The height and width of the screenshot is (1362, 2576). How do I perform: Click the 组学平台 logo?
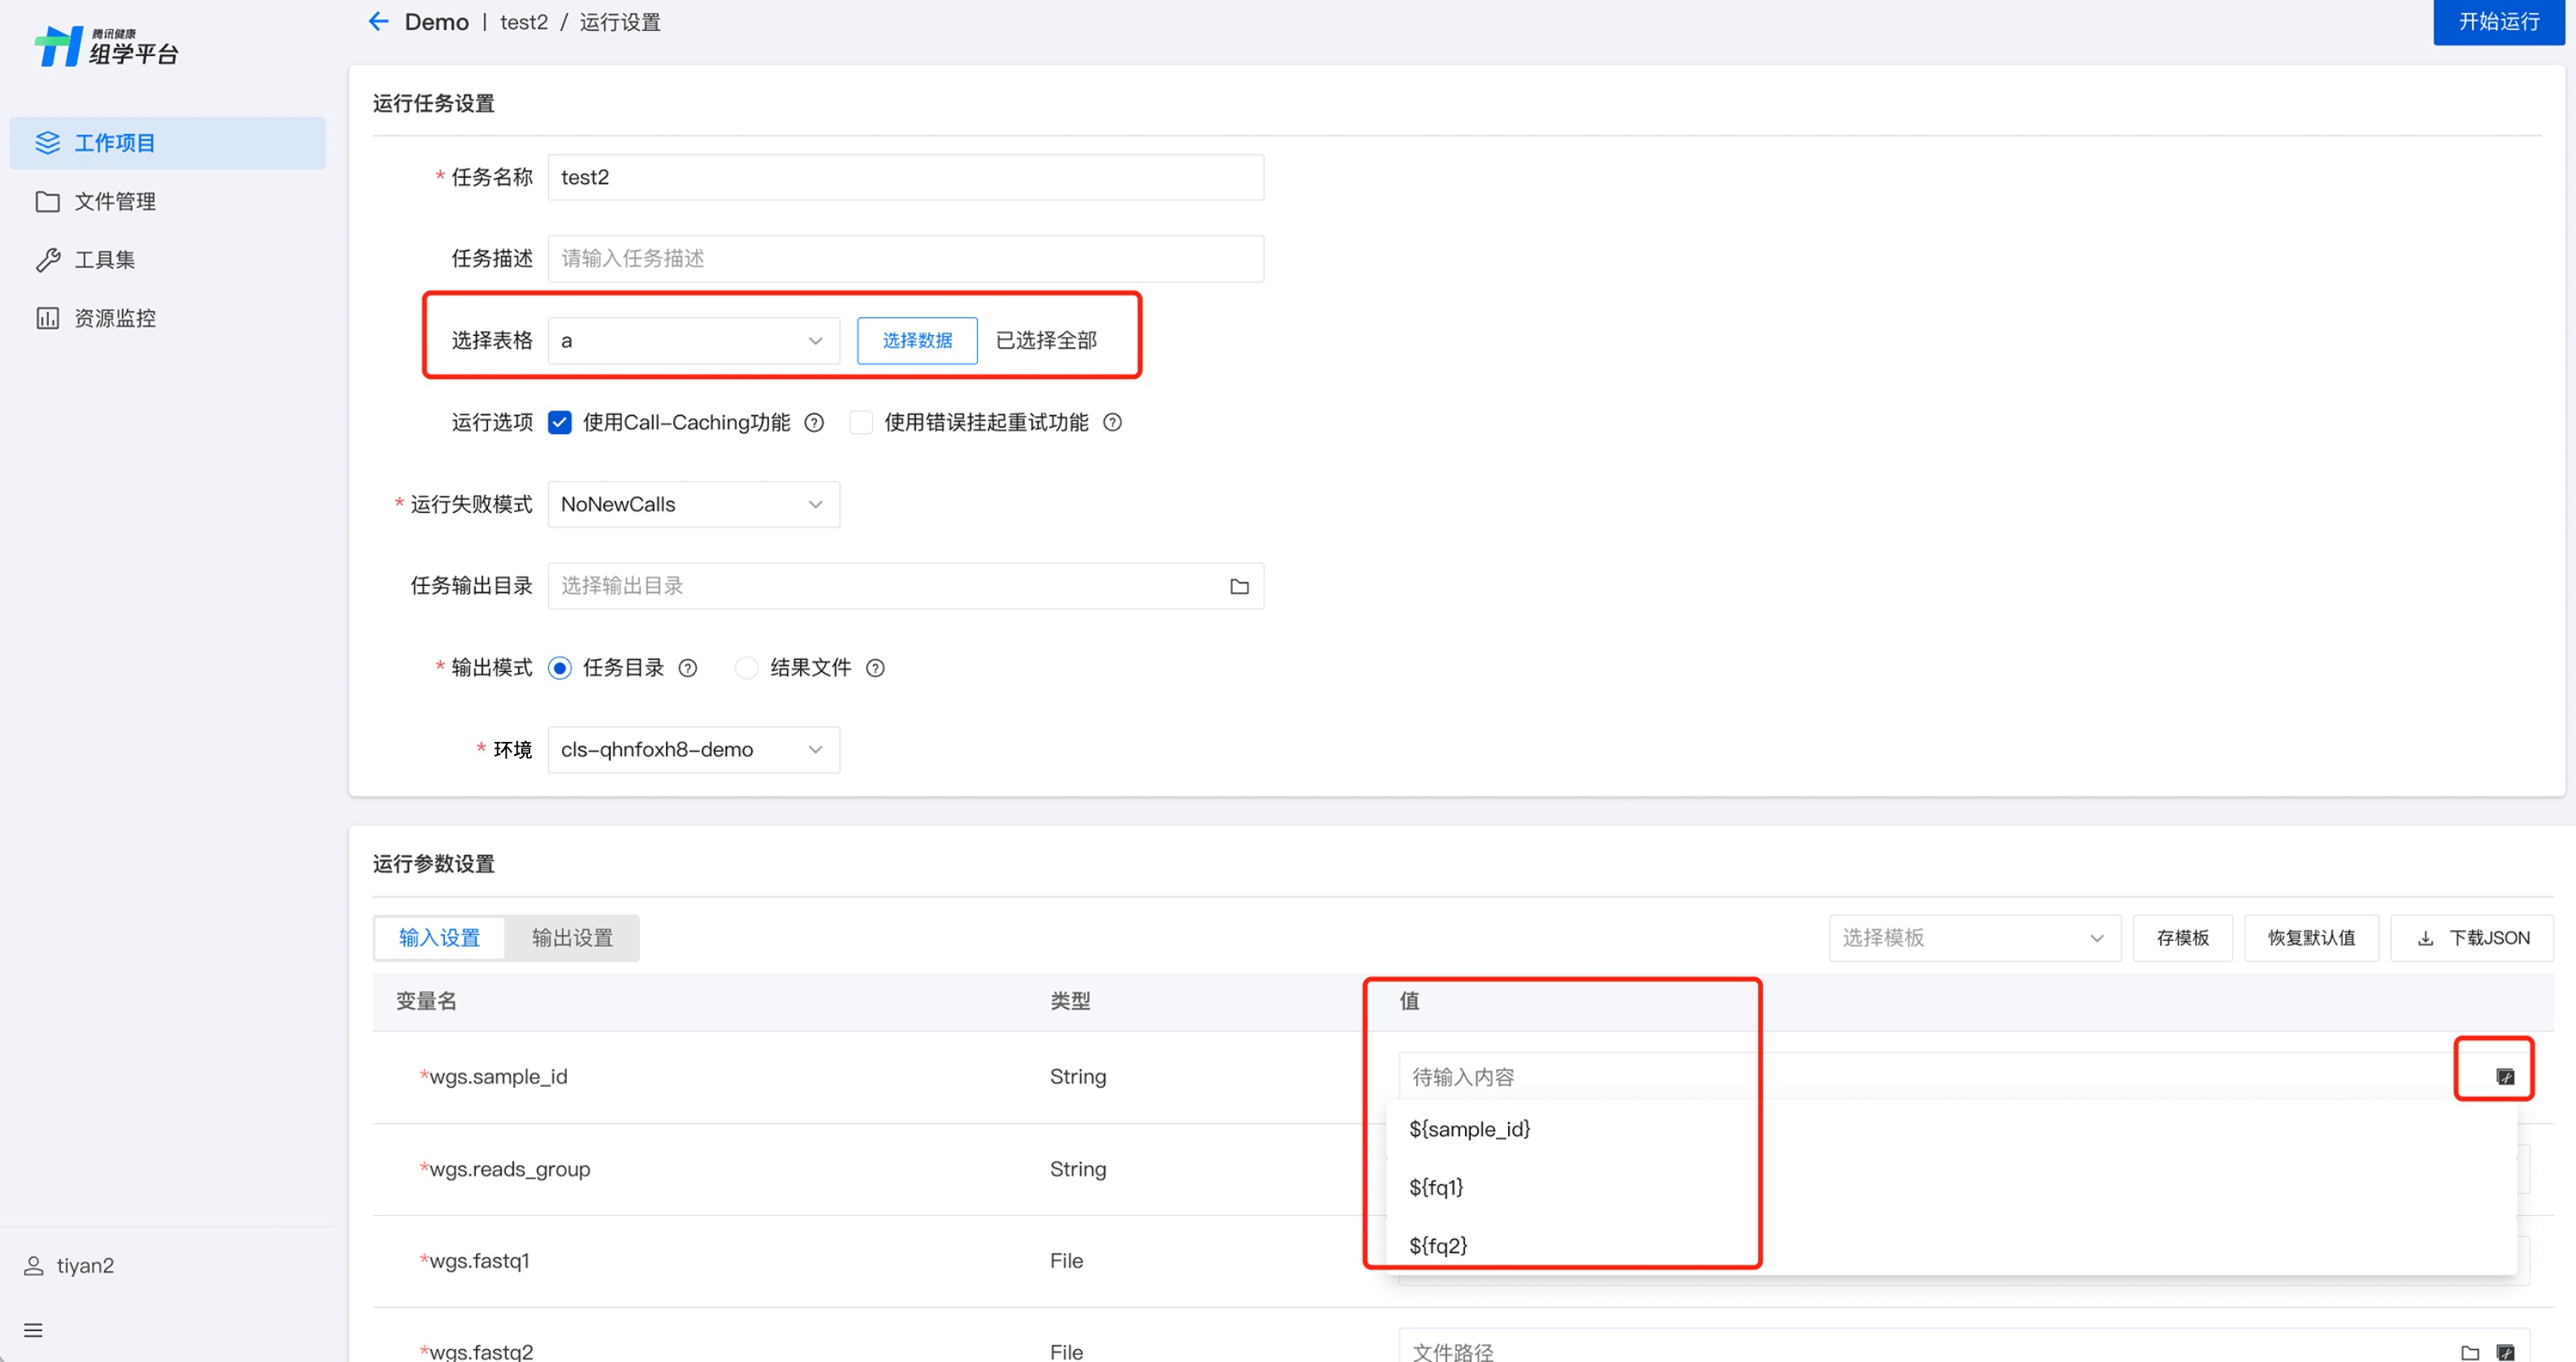click(x=106, y=46)
